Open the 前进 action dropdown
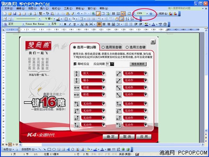 pos(103,95)
